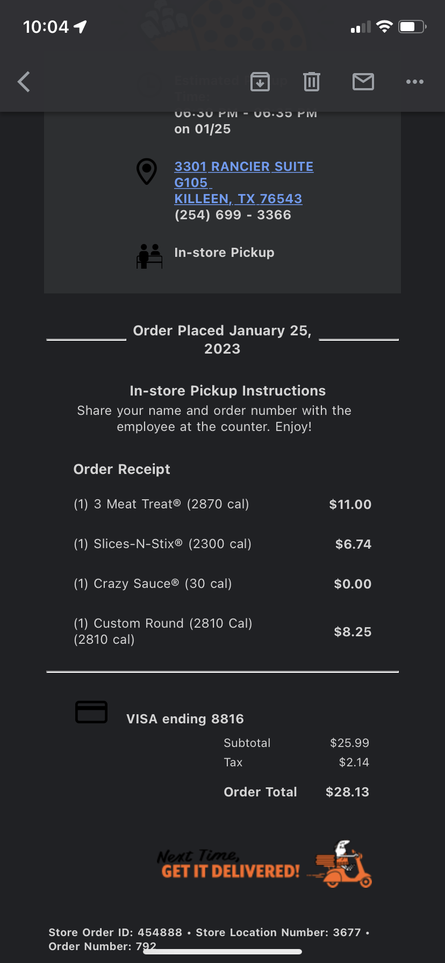Tap the map location pin icon

coord(147,171)
